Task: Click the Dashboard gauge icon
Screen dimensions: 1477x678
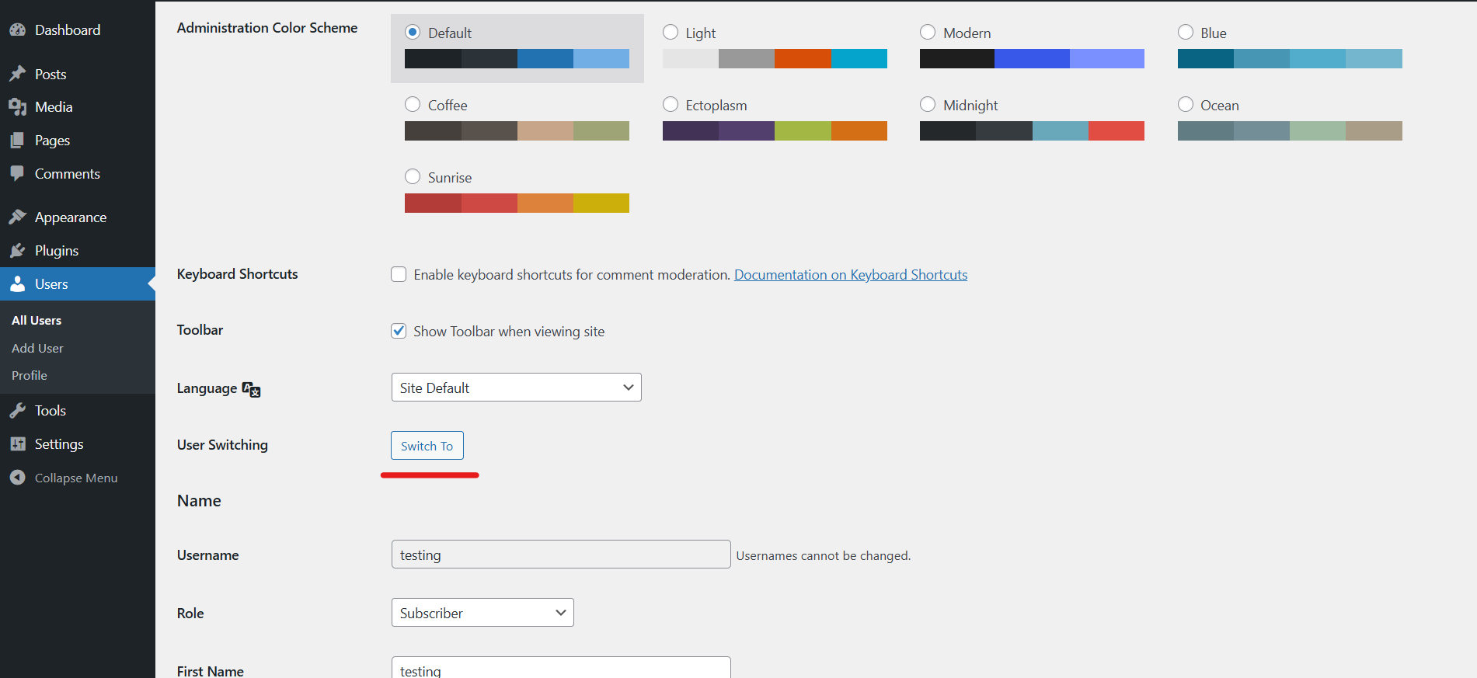Action: tap(18, 30)
